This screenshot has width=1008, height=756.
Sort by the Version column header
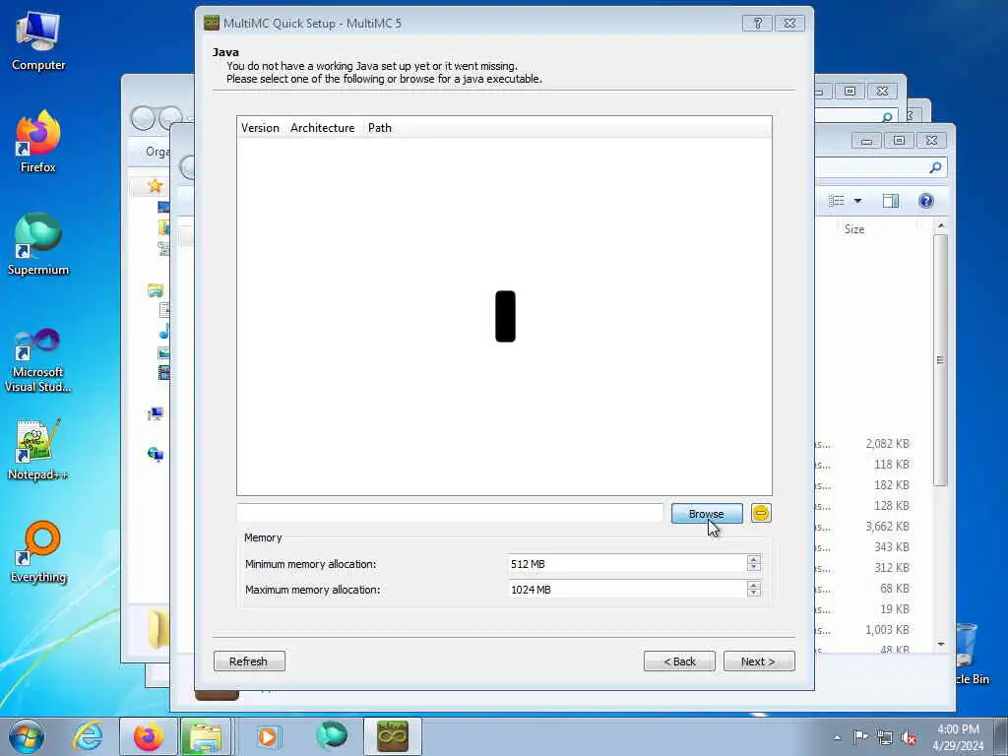(260, 128)
